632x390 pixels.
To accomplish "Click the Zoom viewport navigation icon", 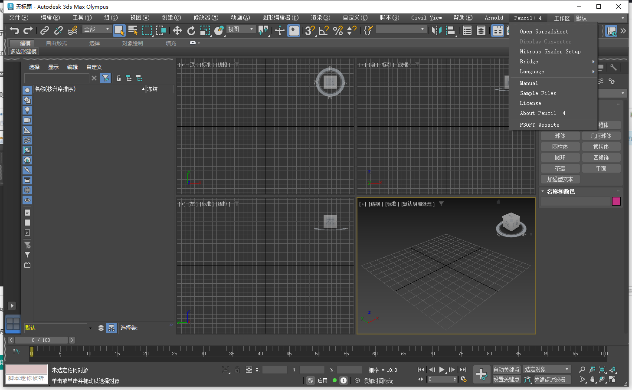I will click(582, 370).
